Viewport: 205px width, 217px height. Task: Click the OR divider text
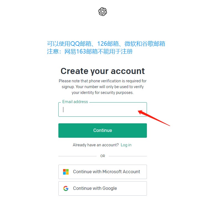103,156
